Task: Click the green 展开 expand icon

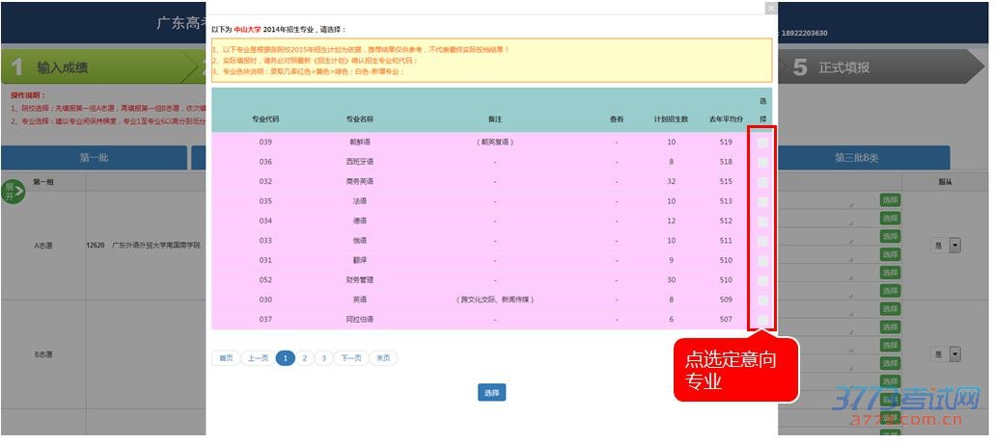Action: (13, 191)
